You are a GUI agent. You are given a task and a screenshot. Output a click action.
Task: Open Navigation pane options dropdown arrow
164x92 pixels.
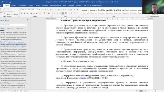(x=23, y=20)
